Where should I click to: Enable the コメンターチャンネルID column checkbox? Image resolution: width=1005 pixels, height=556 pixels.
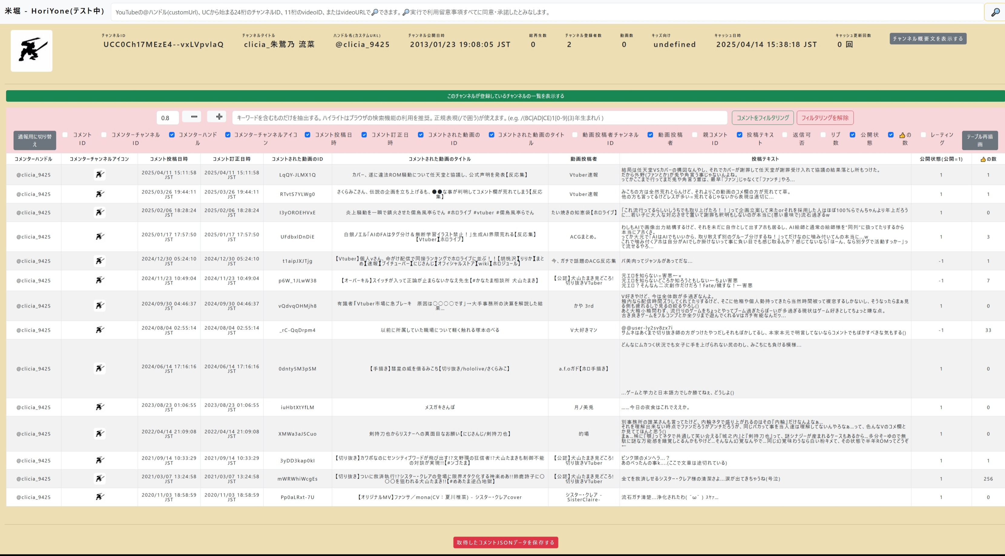coord(104,135)
